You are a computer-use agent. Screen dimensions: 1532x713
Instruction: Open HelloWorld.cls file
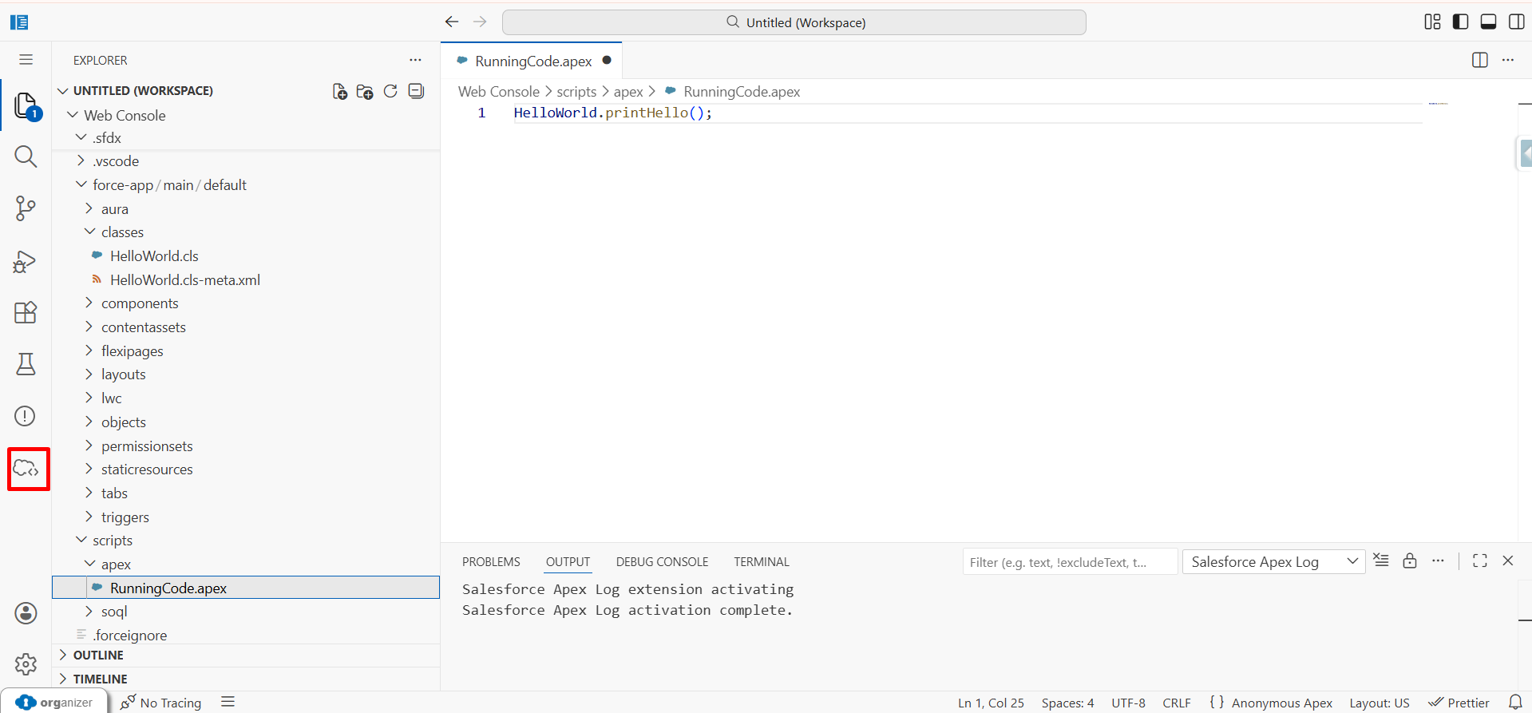tap(154, 256)
